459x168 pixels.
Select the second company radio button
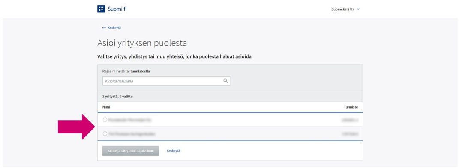point(105,134)
